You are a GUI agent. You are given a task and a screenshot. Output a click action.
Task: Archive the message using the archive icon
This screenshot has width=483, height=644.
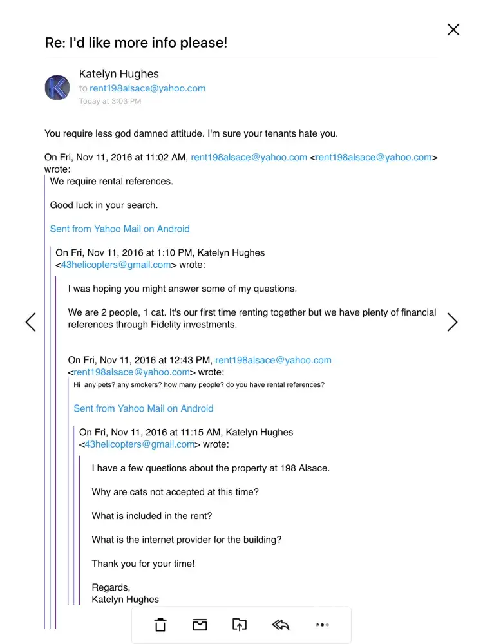(x=200, y=625)
